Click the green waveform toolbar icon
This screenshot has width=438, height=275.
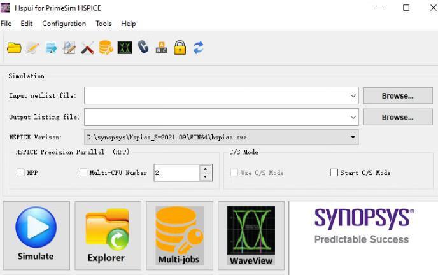pos(125,48)
